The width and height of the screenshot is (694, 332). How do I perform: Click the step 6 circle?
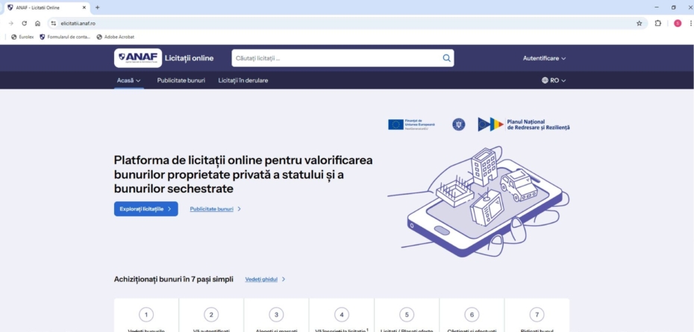[472, 315]
